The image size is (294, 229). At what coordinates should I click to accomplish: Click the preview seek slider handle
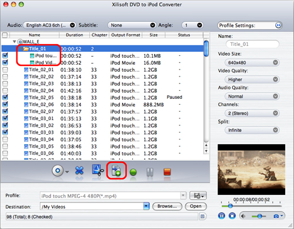tap(230, 206)
